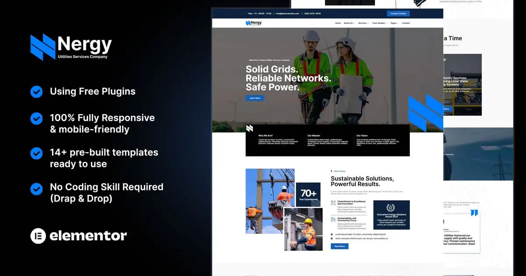The width and height of the screenshot is (526, 276).
Task: Expand the Case Studies dropdown menu
Action: click(380, 23)
